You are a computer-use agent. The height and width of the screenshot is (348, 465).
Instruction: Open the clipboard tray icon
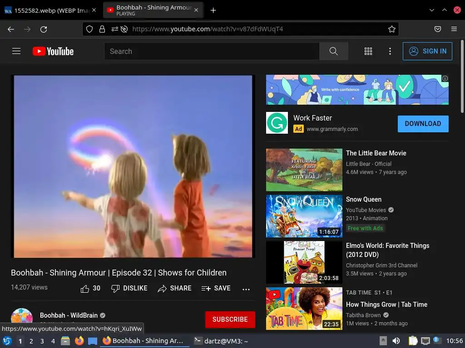[x=413, y=341]
